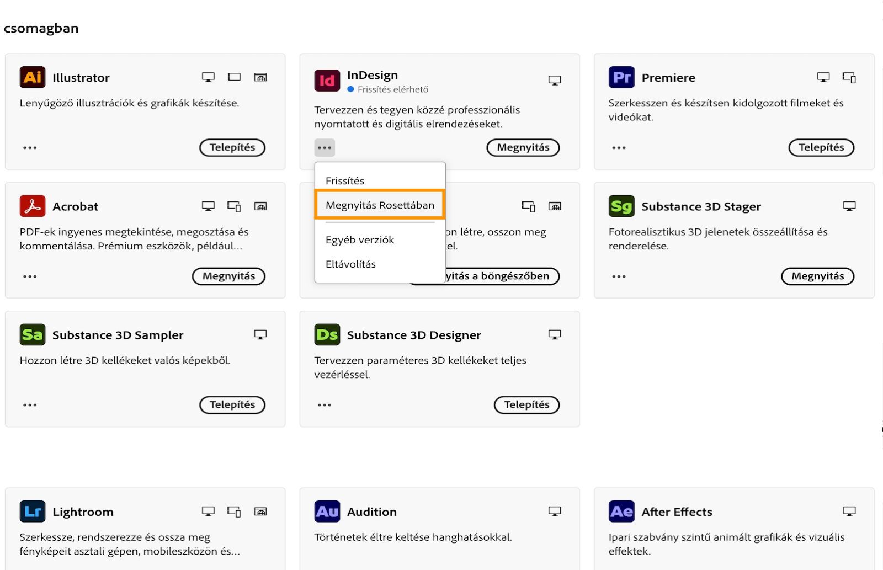883x570 pixels.
Task: Click the partly hidden 'a böngészőben' button
Action: coord(503,276)
